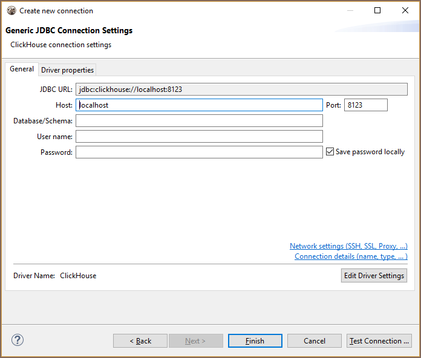Click the 'Driver Name:' label
421x358 pixels.
click(x=34, y=276)
